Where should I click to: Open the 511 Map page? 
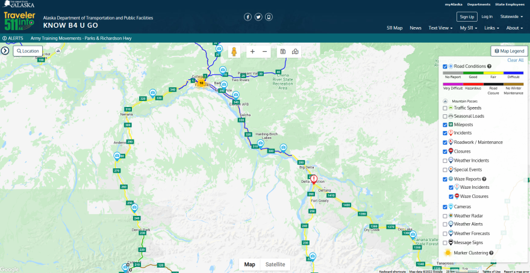pos(394,28)
